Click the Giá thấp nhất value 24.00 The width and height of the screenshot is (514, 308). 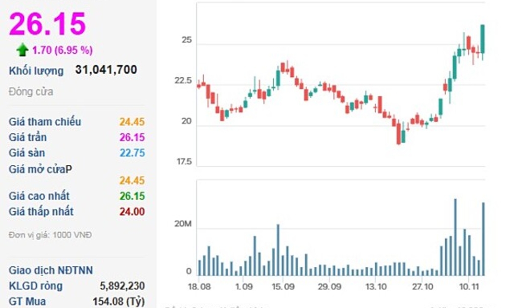pos(132,212)
